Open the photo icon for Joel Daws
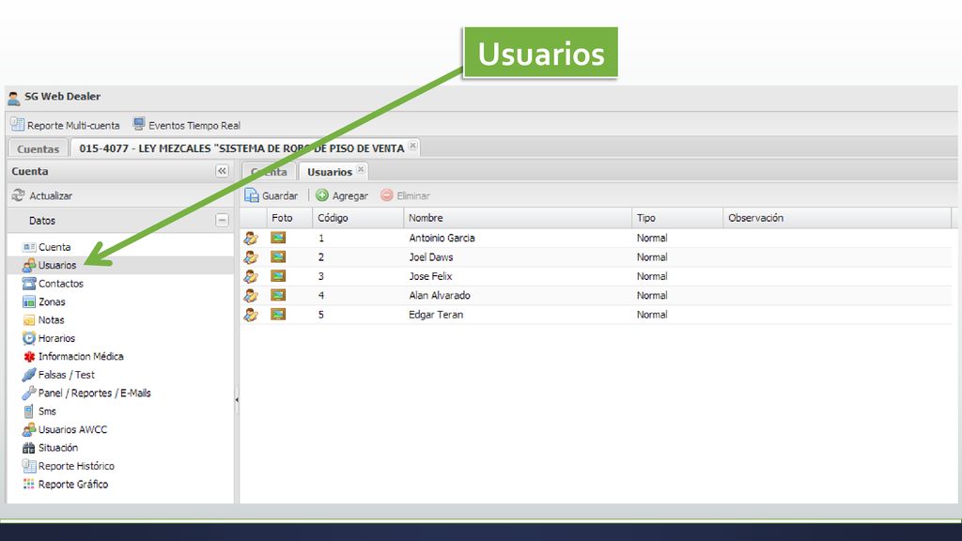Viewport: 962px width, 541px height. tap(278, 256)
